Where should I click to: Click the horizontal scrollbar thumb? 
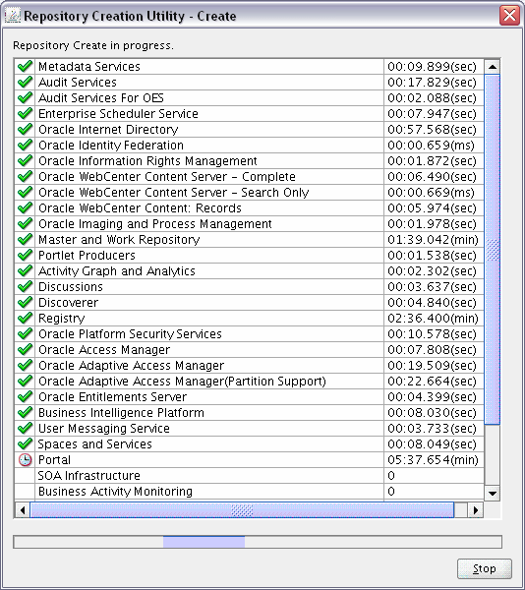click(x=242, y=510)
